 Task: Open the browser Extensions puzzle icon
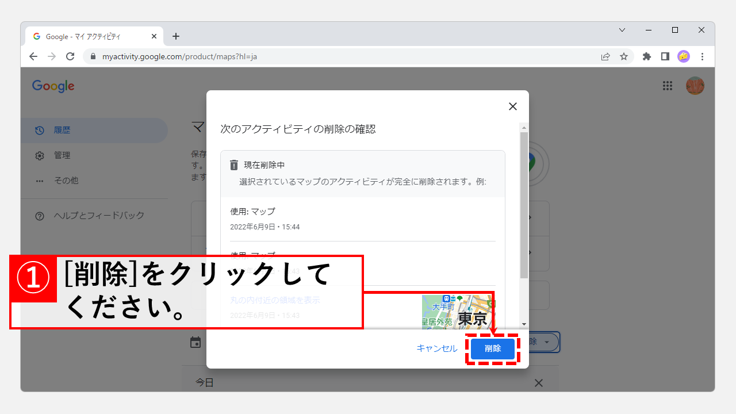[x=646, y=56]
